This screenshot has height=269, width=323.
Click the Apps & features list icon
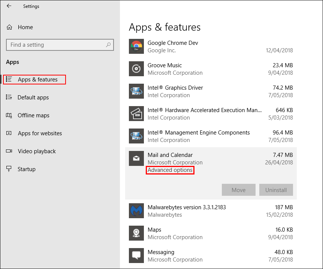[x=9, y=79]
